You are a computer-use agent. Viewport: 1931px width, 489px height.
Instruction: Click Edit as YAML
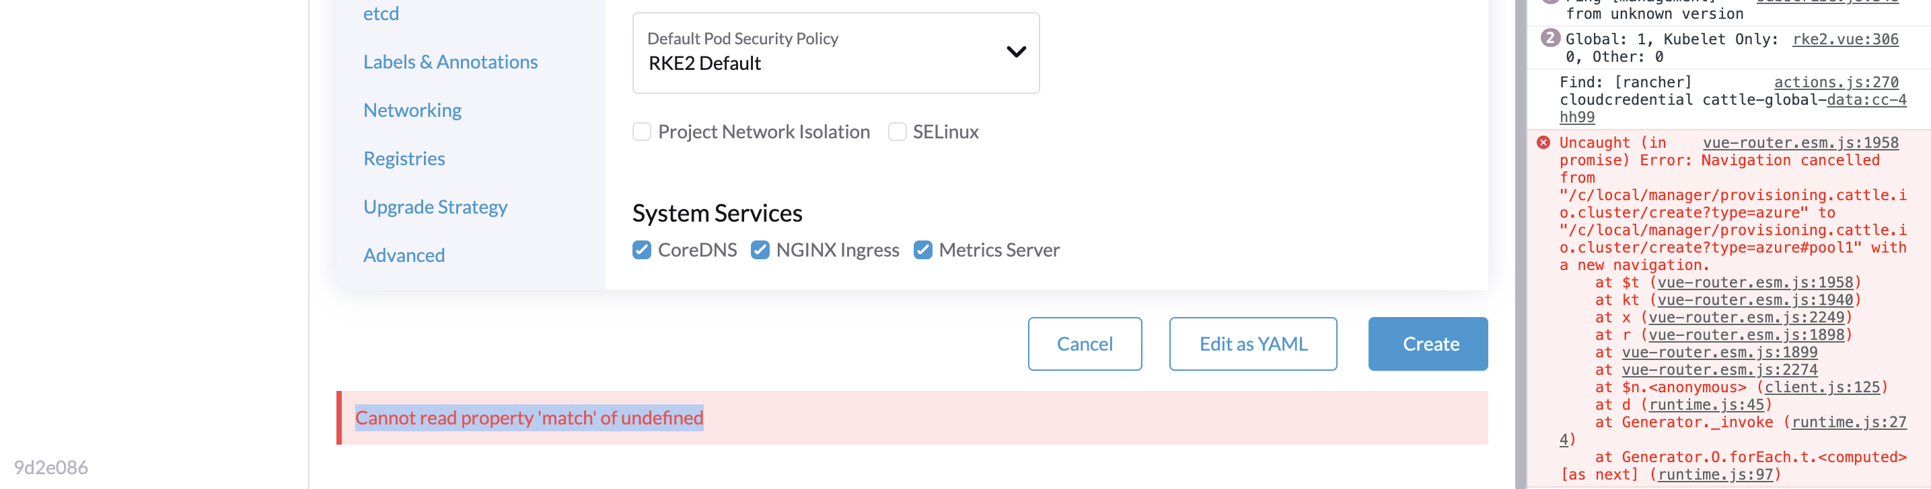pos(1253,344)
